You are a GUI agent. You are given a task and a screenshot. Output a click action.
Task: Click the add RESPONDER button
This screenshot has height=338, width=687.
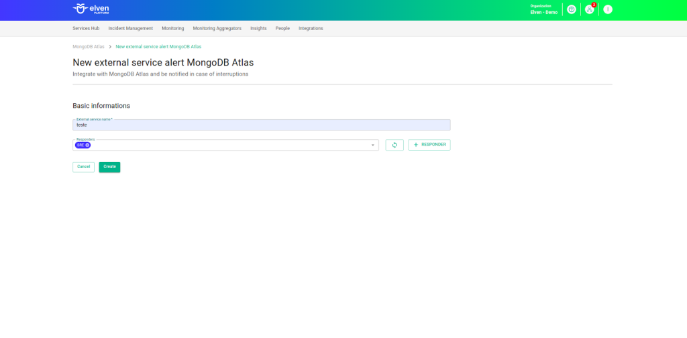[429, 145]
